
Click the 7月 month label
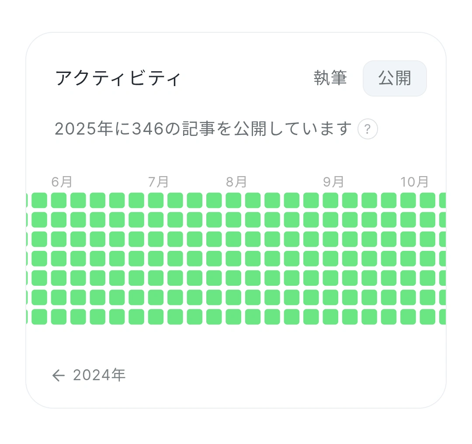tap(158, 182)
